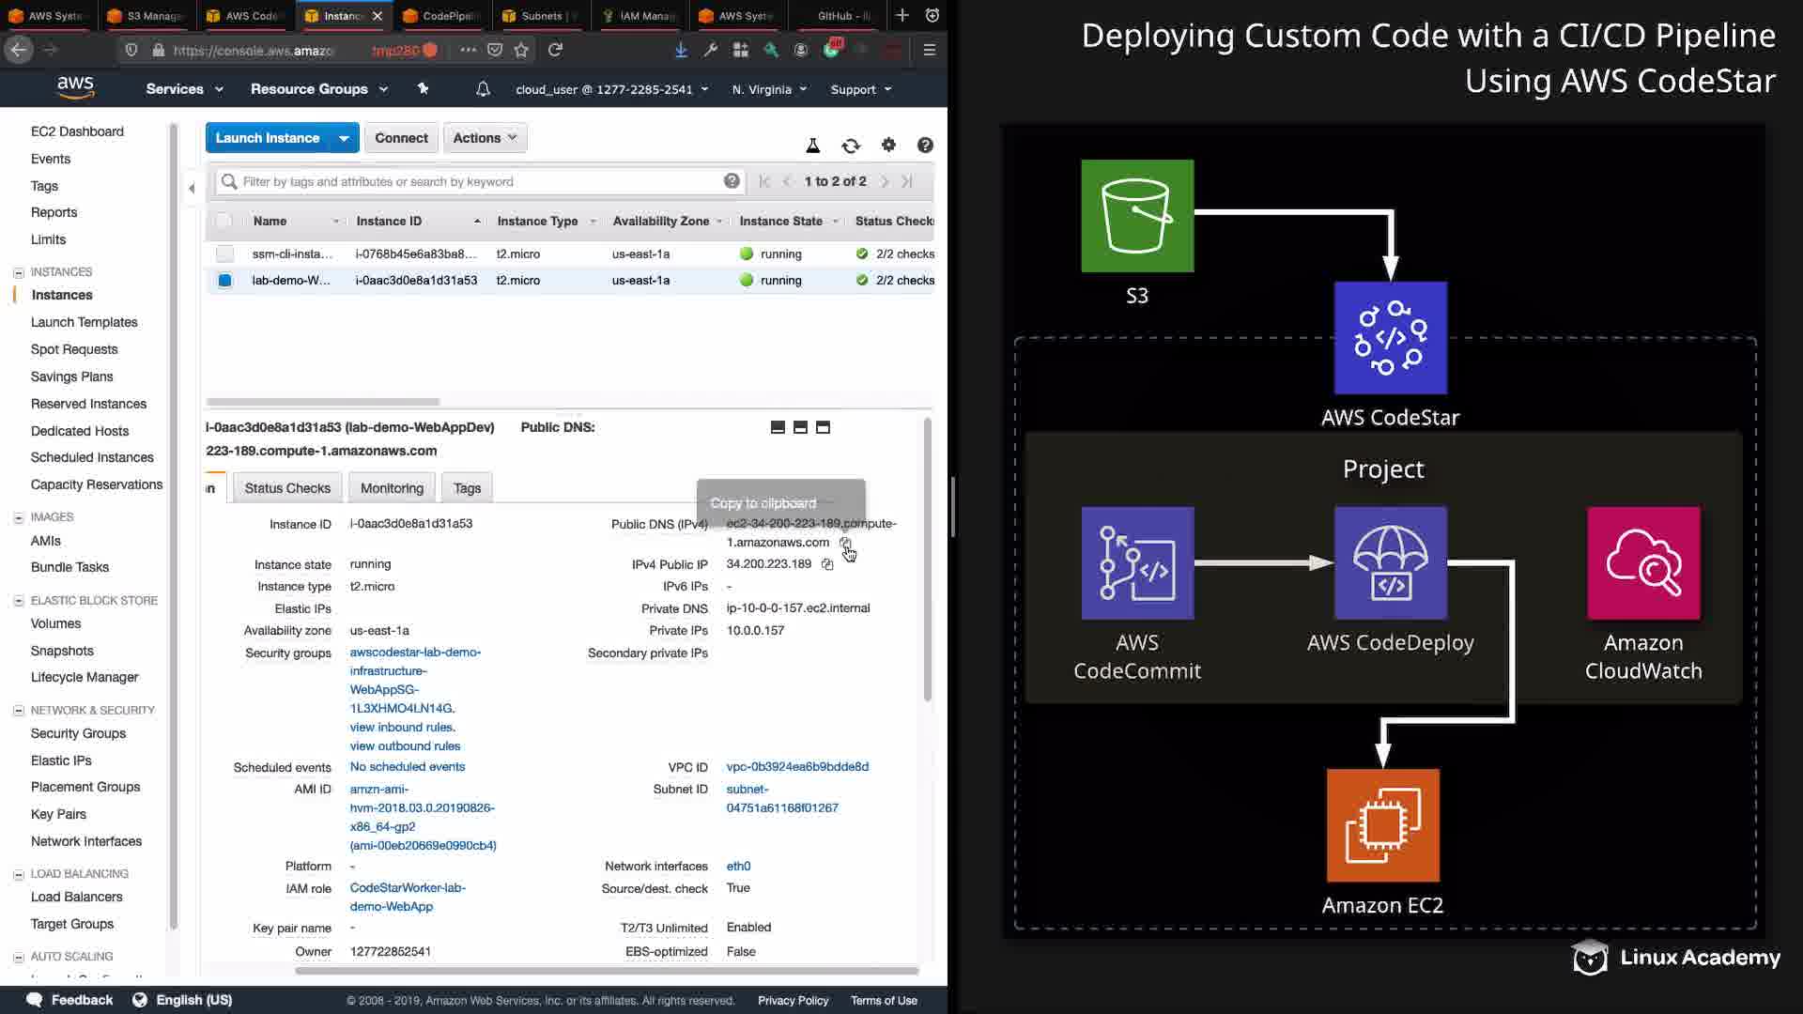Image resolution: width=1803 pixels, height=1014 pixels.
Task: Expand the Services dropdown menu
Action: click(x=184, y=89)
